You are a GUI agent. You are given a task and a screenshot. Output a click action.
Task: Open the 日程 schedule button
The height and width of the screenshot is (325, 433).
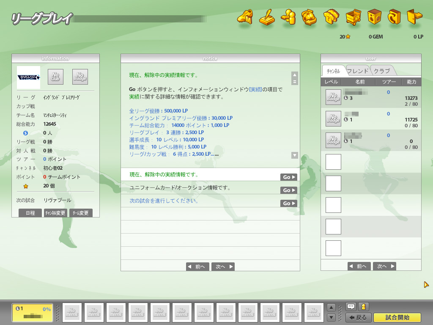(x=30, y=213)
